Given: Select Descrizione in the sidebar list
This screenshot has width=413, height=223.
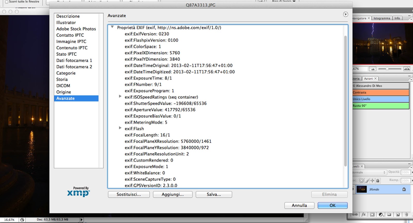Looking at the screenshot, I should tap(76, 16).
